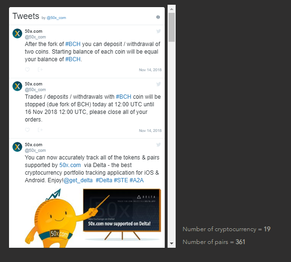
Task: Click the 50x.com avatar on the second tweet
Action: [17, 86]
